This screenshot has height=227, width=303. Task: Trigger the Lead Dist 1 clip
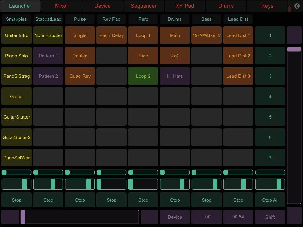[238, 35]
